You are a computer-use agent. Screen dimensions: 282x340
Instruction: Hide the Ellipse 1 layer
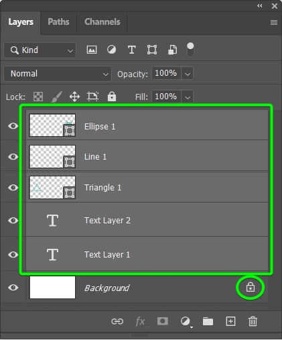click(13, 126)
